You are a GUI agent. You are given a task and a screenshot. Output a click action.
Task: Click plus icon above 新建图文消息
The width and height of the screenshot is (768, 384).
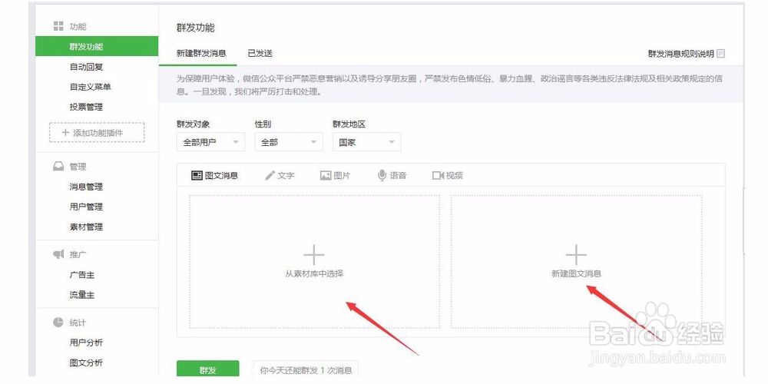[576, 255]
